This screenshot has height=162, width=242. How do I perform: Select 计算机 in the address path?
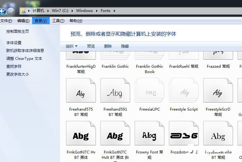(38, 11)
